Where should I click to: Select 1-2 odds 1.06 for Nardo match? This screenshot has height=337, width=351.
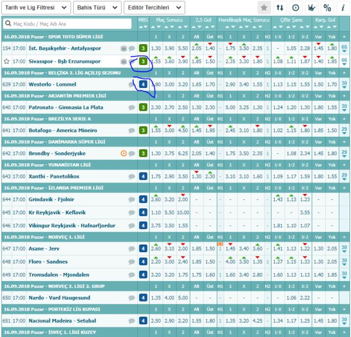pyautogui.click(x=291, y=298)
